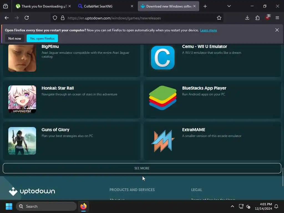Click the uBlock extension icon with badge
The height and width of the screenshot is (213, 284).
click(268, 17)
